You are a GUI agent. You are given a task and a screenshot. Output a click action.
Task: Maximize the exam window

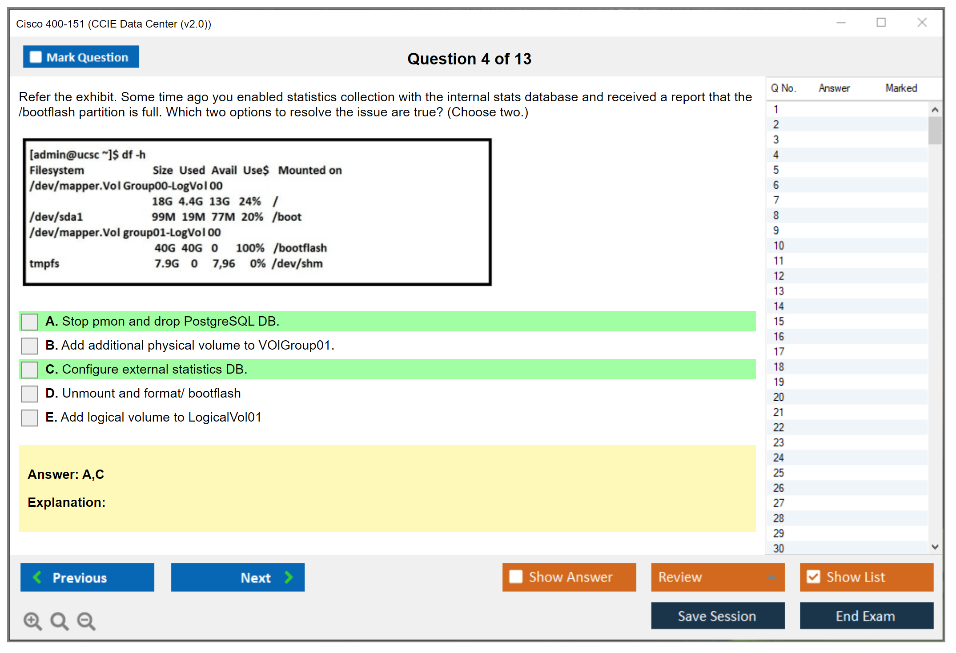[881, 23]
